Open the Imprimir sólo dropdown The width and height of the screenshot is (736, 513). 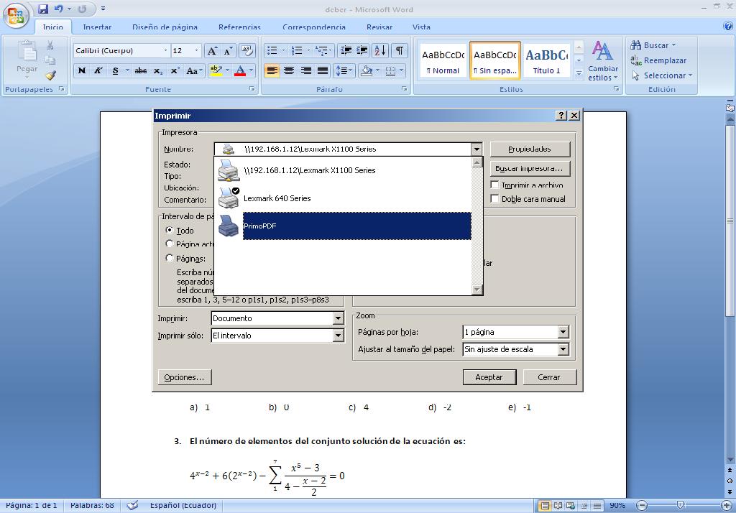pyautogui.click(x=338, y=336)
